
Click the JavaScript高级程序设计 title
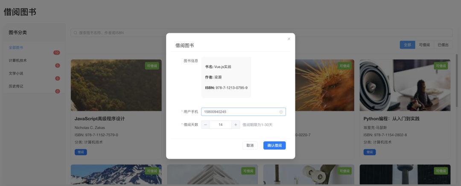(x=100, y=119)
